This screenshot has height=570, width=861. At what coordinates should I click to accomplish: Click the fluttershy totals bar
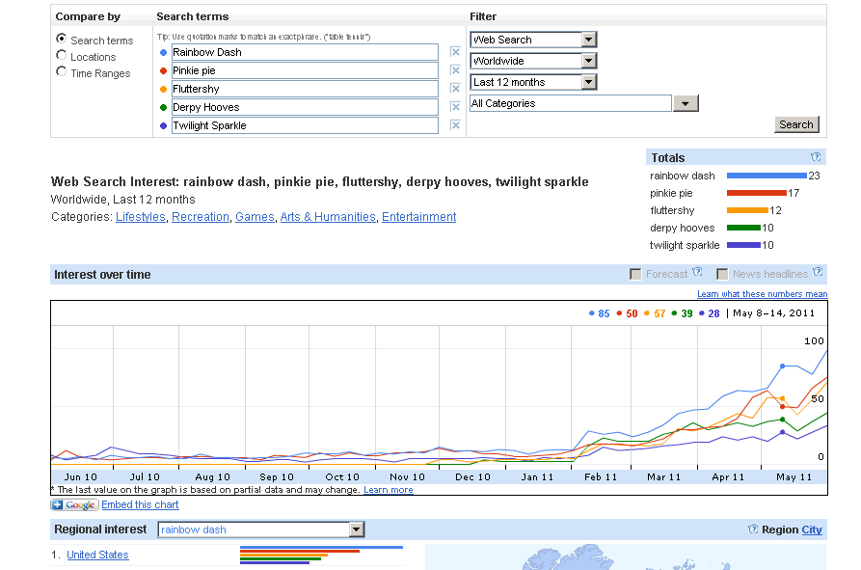coord(747,210)
